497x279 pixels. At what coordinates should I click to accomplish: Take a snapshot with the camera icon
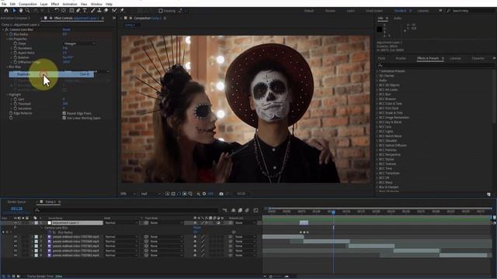[221, 194]
